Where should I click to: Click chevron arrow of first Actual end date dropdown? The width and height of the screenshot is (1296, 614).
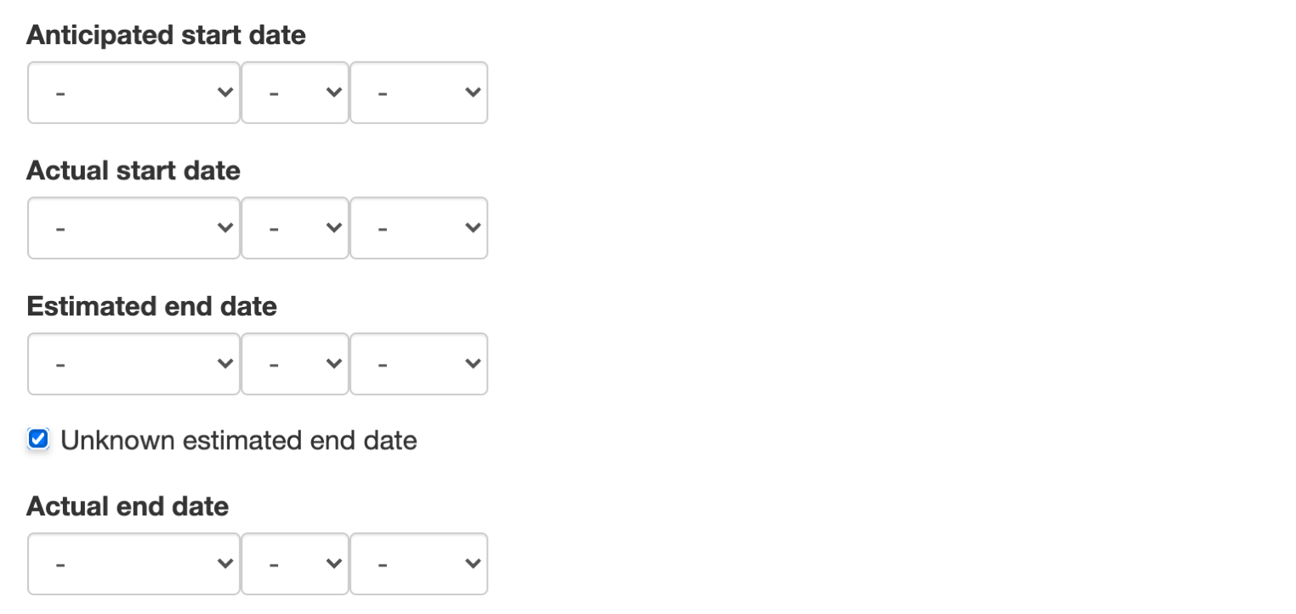tap(225, 564)
